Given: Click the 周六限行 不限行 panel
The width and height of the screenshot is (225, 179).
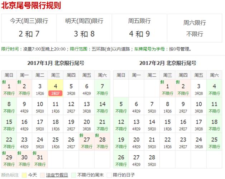Looking at the screenshot, I should click(x=195, y=28).
